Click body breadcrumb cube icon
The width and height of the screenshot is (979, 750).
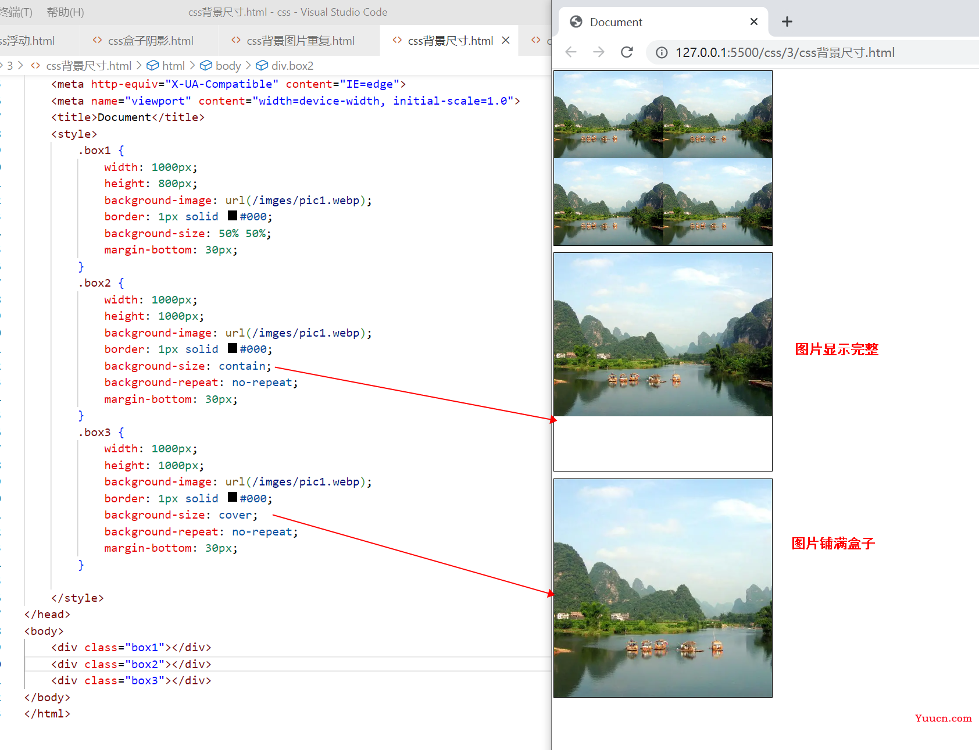pyautogui.click(x=206, y=65)
